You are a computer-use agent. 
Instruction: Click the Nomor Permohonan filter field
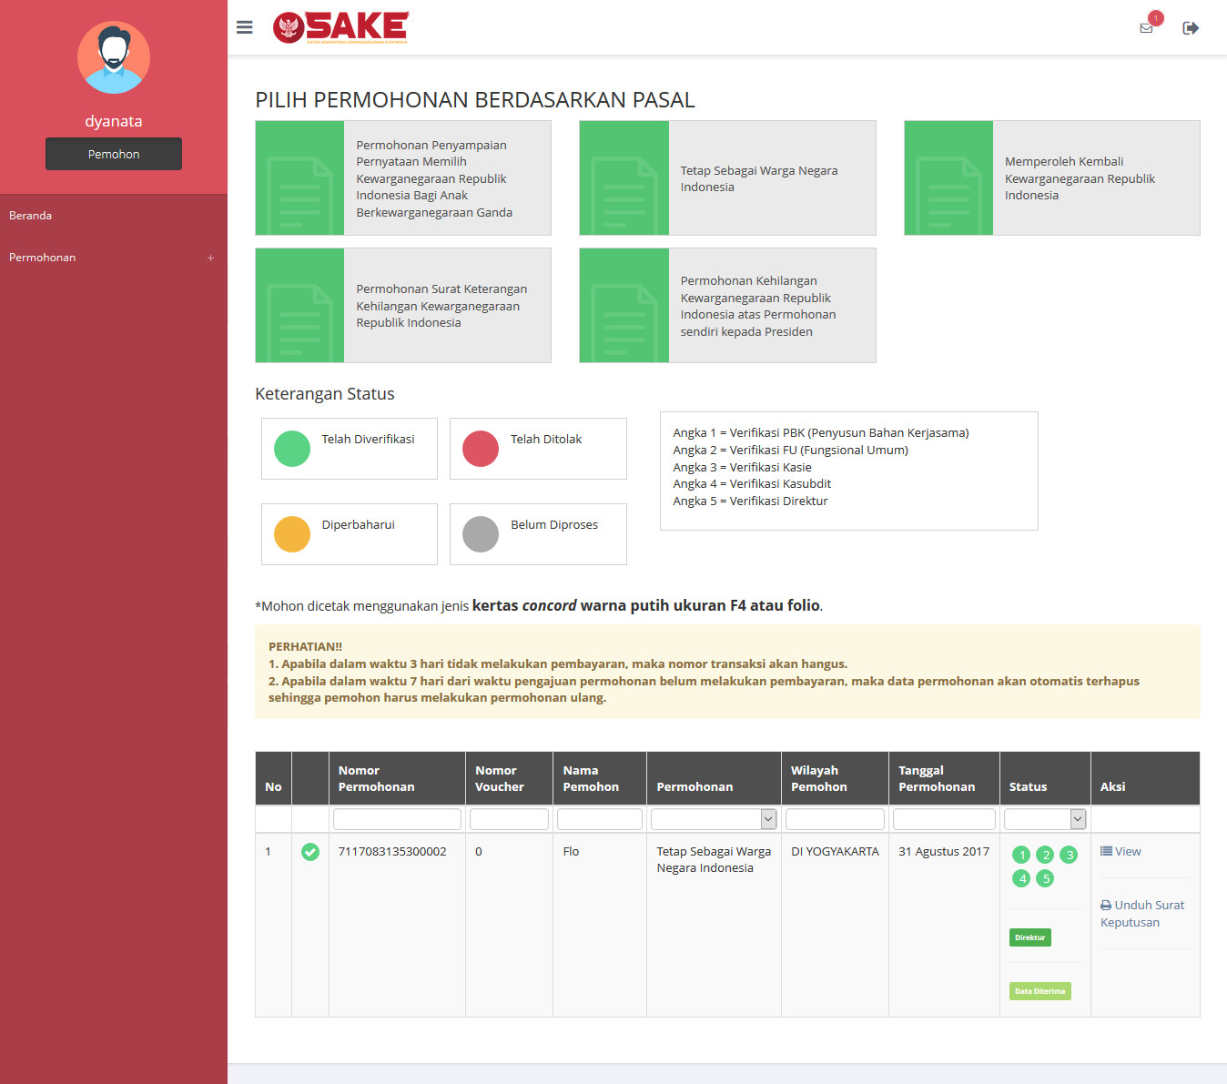point(397,819)
